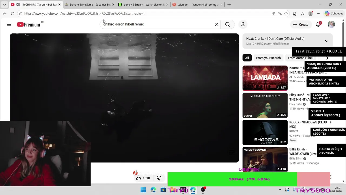Like the video with 161K thumbs-up

(x=143, y=178)
